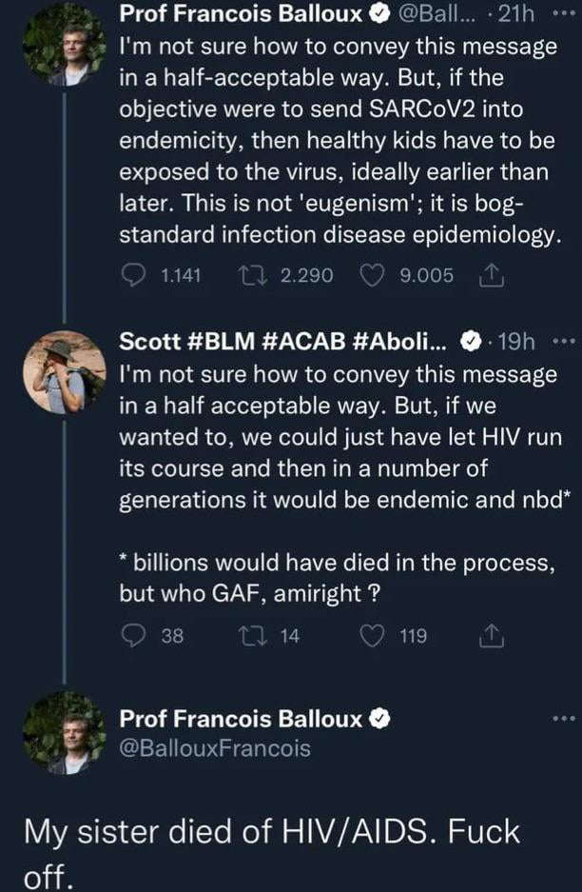This screenshot has height=892, width=582.
Task: Reply to Scott's HIV tweet
Action: (x=136, y=637)
